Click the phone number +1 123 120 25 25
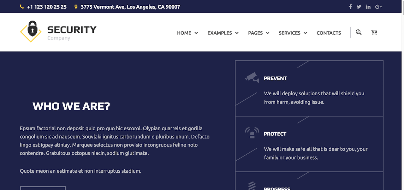 click(47, 7)
